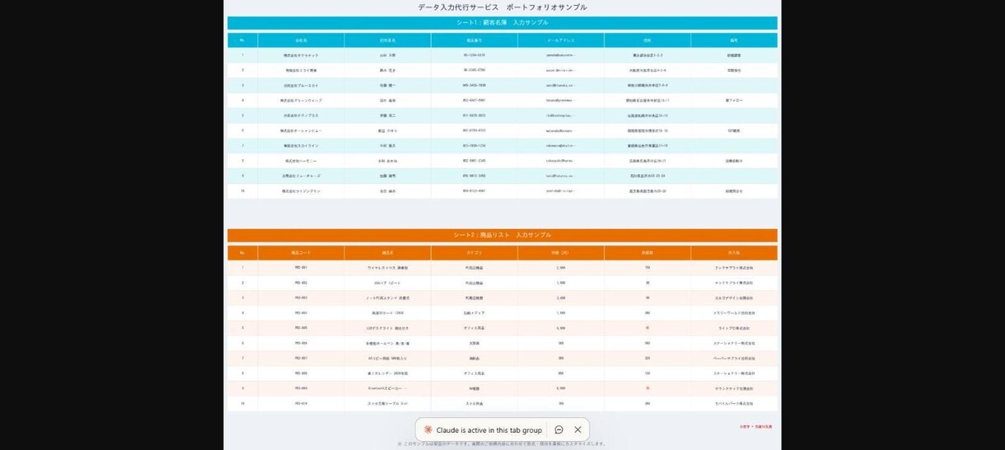Click "Claude is active in this tab group" text
The height and width of the screenshot is (450, 1005).
point(489,429)
